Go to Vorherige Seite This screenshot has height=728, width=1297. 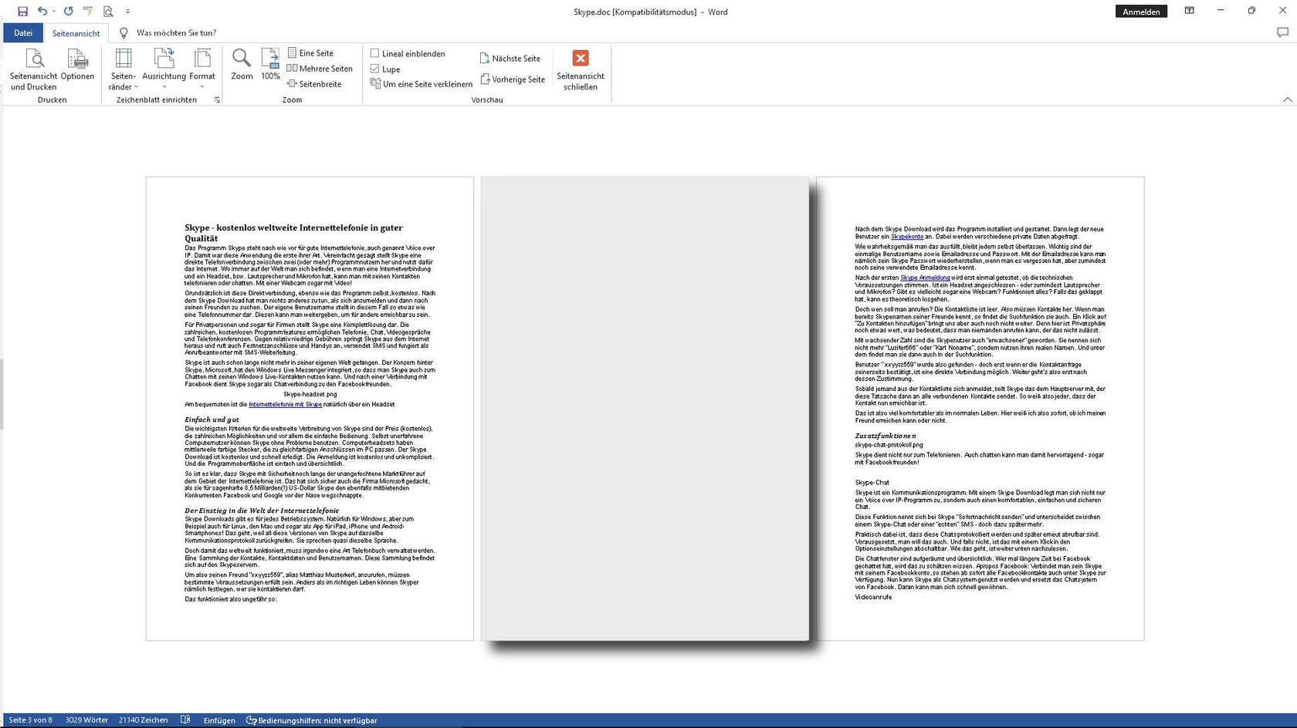point(513,79)
